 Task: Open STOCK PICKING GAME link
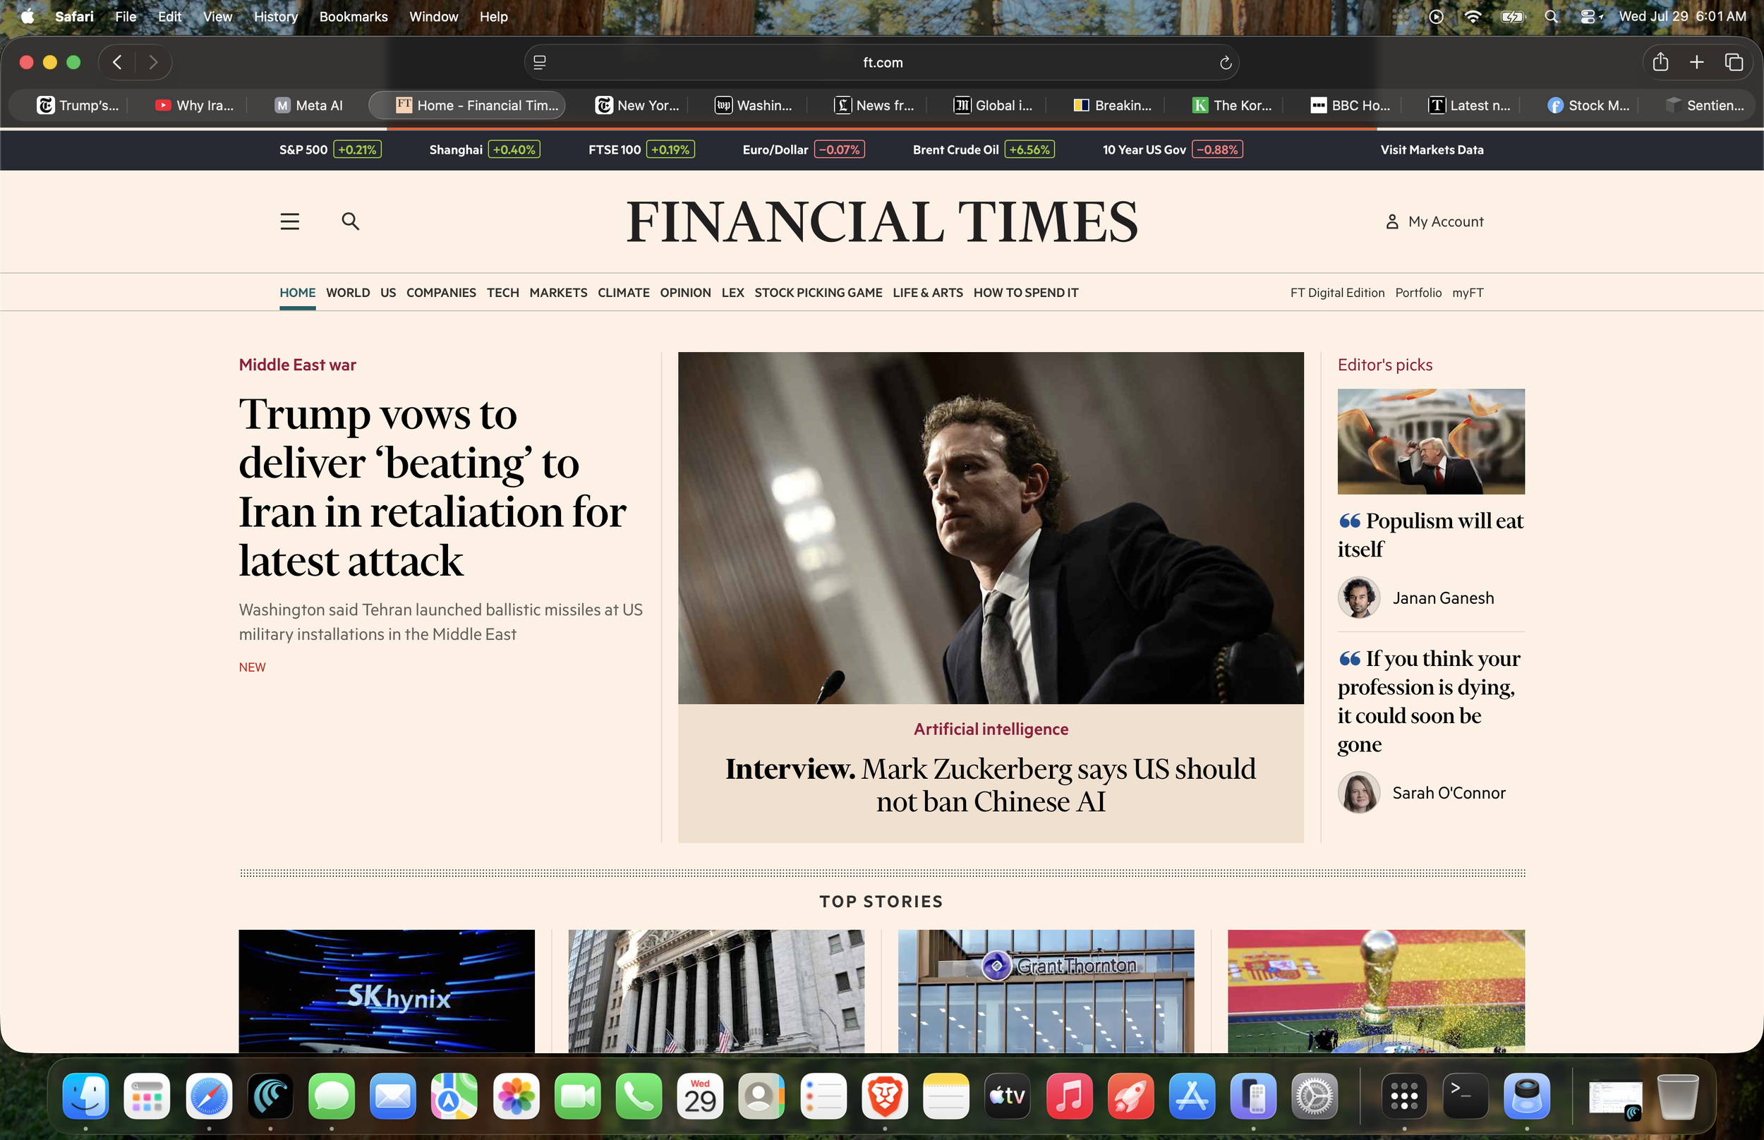(x=818, y=292)
